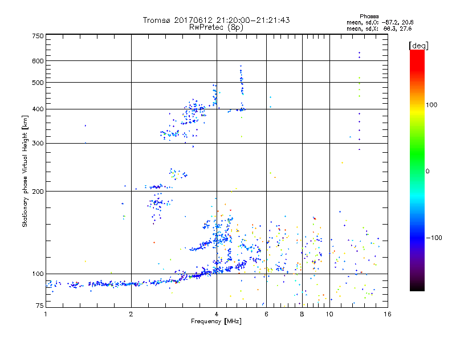Click the y-axis '600' tick label

point(38,61)
